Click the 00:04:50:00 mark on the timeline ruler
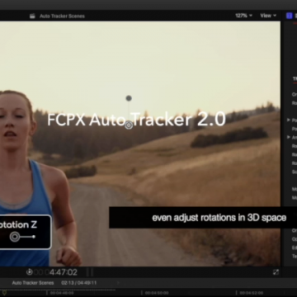Image resolution: width=297 pixels, height=297 pixels. (x=158, y=293)
